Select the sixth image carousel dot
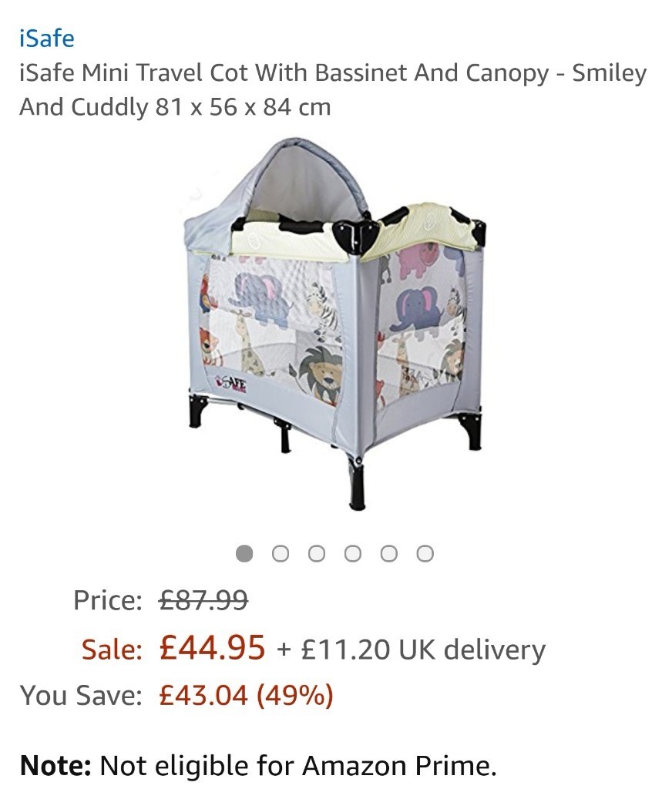Image resolution: width=662 pixels, height=789 pixels. pyautogui.click(x=425, y=553)
